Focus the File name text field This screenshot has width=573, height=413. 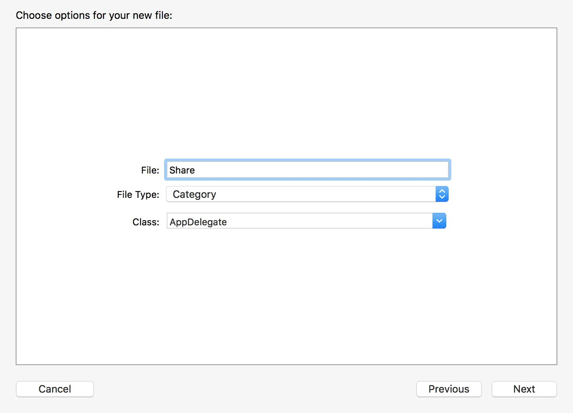coord(307,170)
